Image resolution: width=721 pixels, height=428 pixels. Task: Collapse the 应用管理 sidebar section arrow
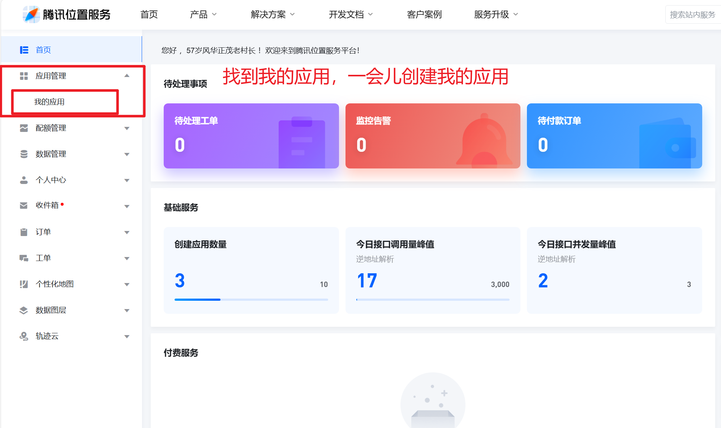(x=127, y=76)
